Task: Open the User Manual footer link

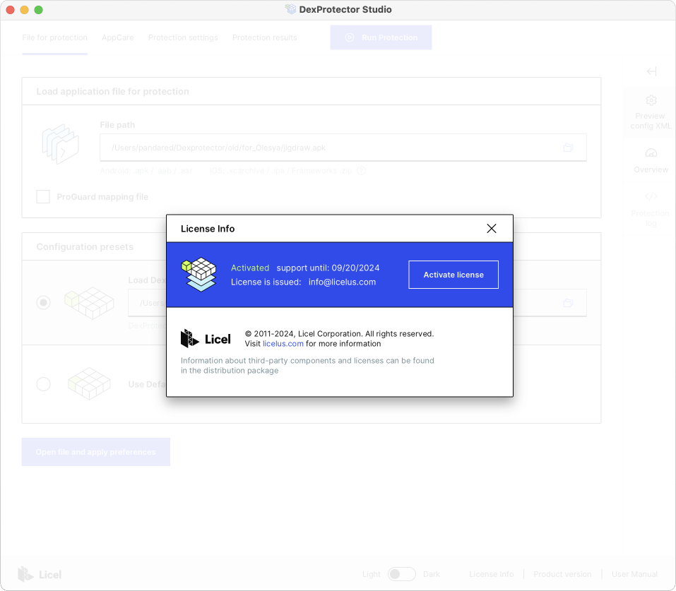Action: pyautogui.click(x=634, y=574)
